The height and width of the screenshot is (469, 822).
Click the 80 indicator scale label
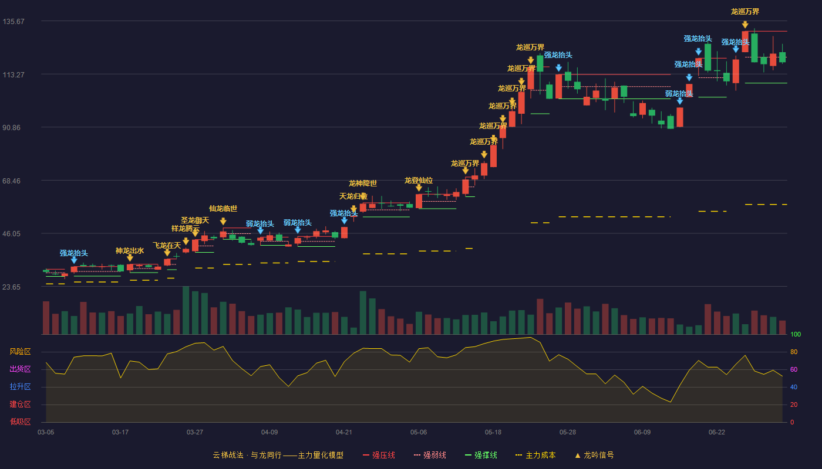(x=794, y=352)
